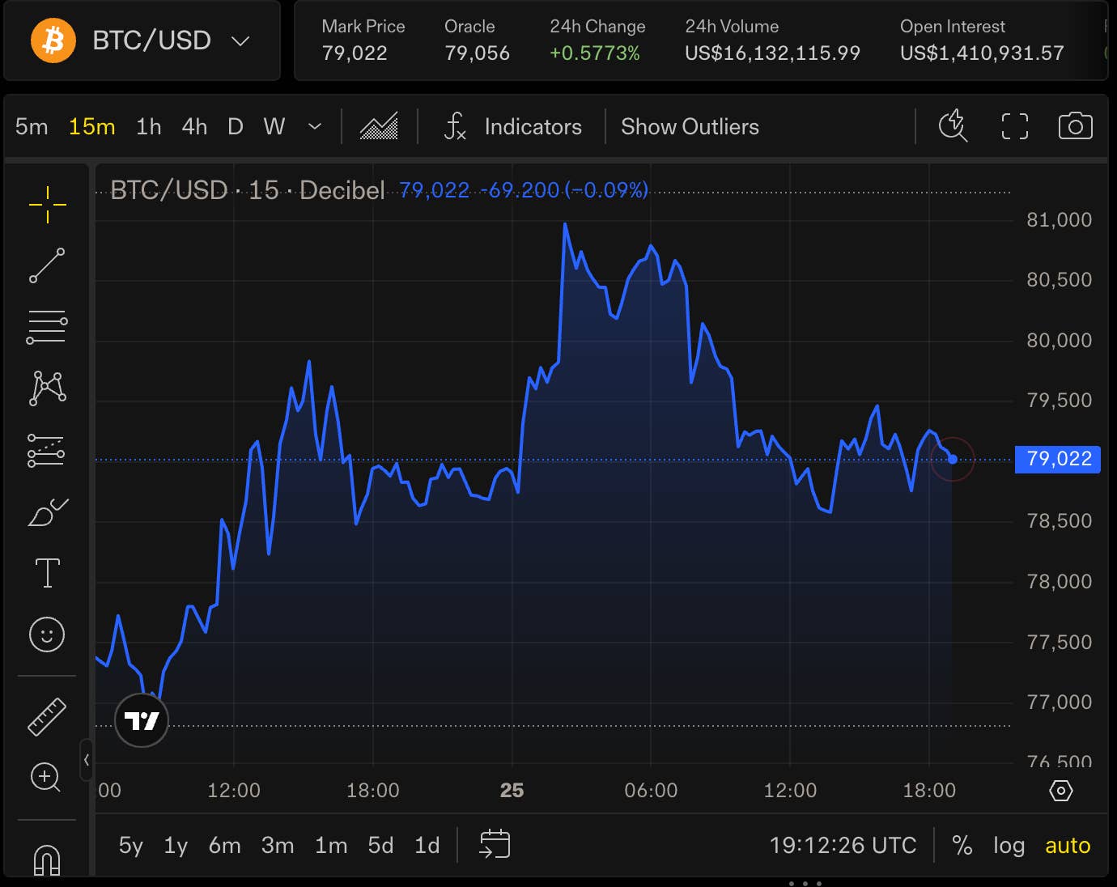Select the 5d date range

pos(380,845)
